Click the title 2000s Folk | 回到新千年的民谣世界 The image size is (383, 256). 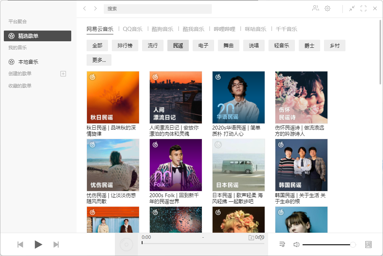click(174, 199)
